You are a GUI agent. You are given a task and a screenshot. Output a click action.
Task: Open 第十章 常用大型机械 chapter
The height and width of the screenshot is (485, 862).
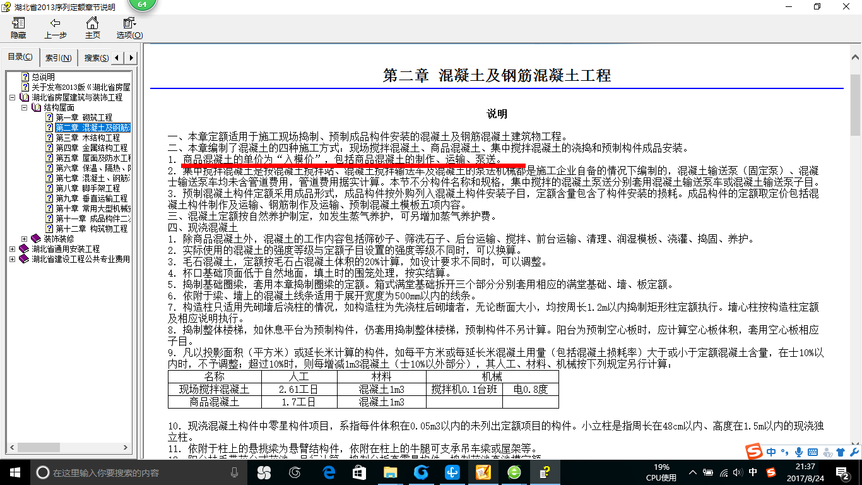[93, 208]
